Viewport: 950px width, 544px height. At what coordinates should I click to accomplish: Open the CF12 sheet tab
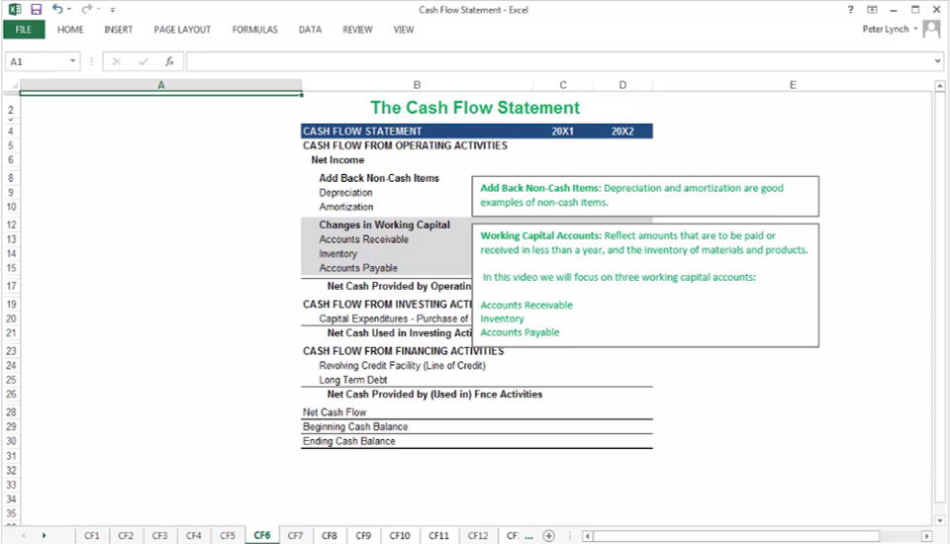[x=478, y=535]
